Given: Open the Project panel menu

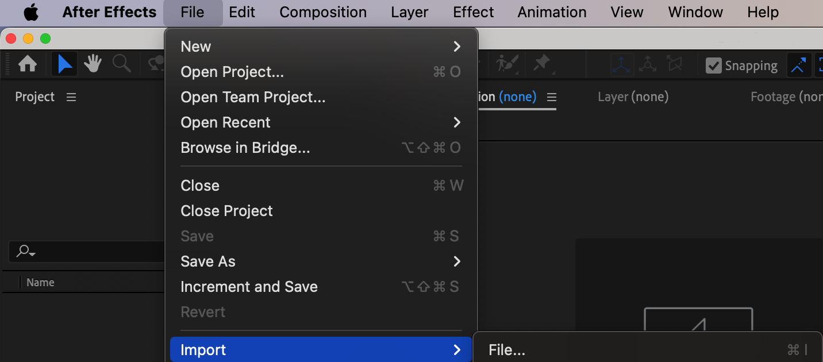Looking at the screenshot, I should pos(71,97).
